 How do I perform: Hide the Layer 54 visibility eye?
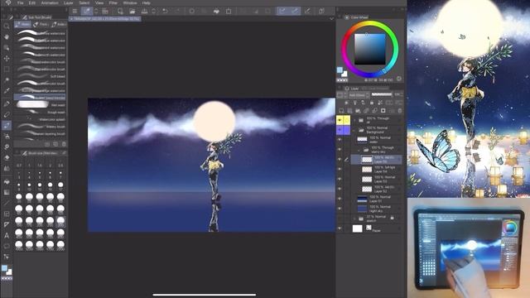(340, 169)
